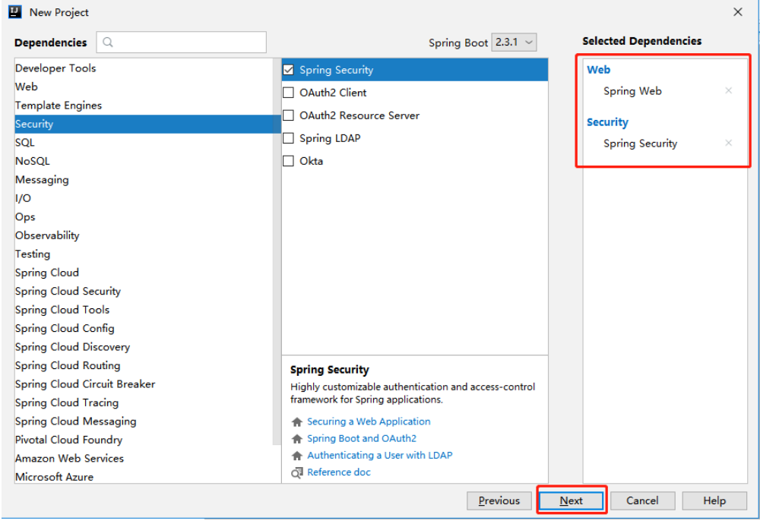Screen dimensions: 760x524
Task: Click home icon beside Securing a Web Application
Action: click(297, 421)
